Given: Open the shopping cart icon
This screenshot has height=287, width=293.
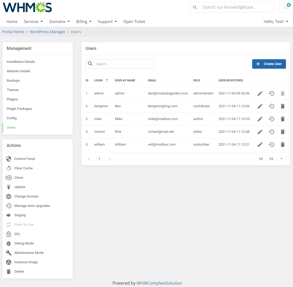Looking at the screenshot, I should pos(285,7).
